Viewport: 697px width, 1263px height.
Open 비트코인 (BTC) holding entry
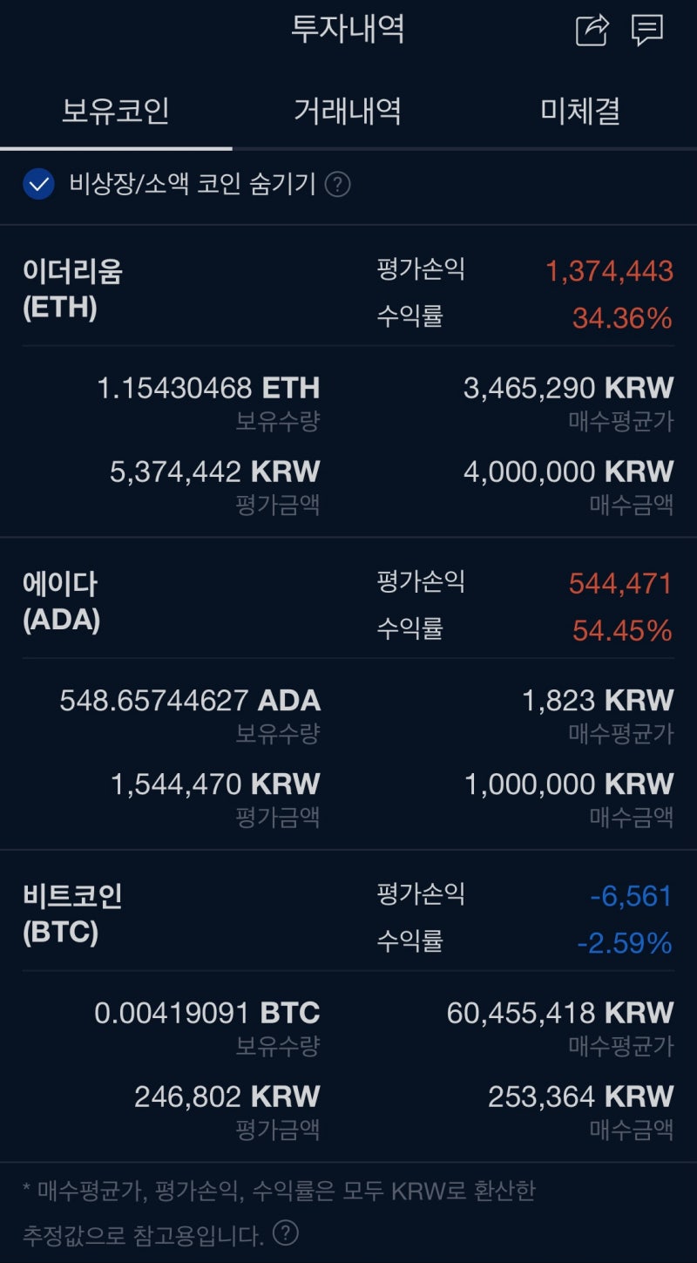click(x=348, y=1006)
